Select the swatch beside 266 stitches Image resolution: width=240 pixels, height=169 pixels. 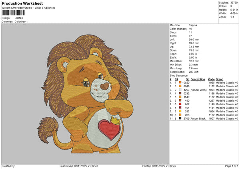pyautogui.click(x=180, y=115)
